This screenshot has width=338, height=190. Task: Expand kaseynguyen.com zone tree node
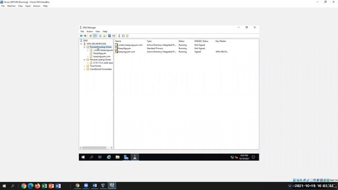[88, 56]
